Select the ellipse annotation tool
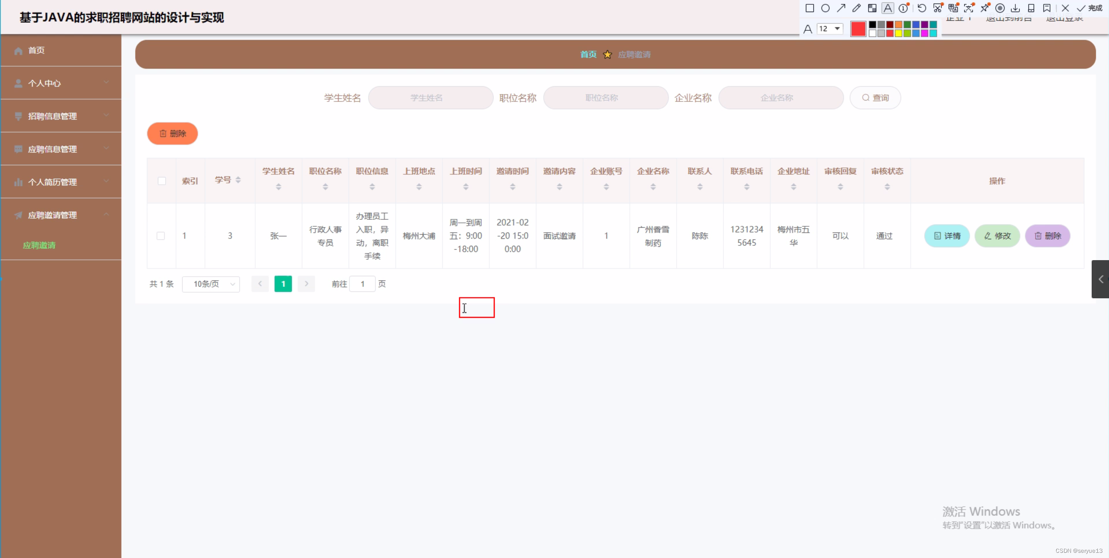This screenshot has width=1109, height=558. [x=825, y=8]
